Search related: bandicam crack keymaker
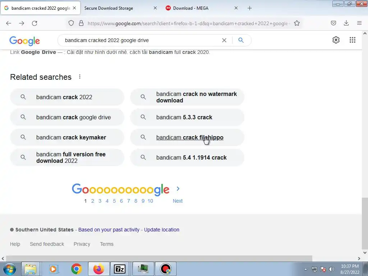Image resolution: width=368 pixels, height=276 pixels. [x=67, y=138]
